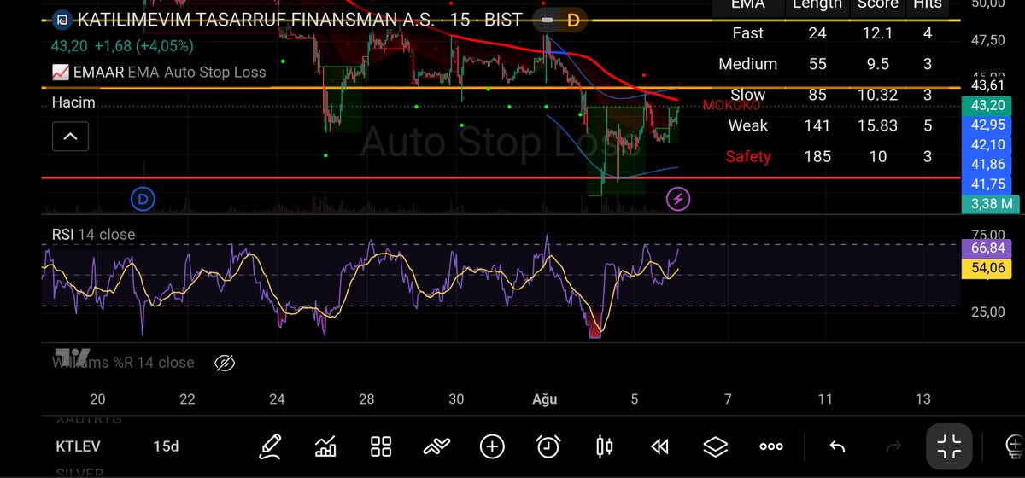Open the indicator templates wave icon

(x=436, y=446)
